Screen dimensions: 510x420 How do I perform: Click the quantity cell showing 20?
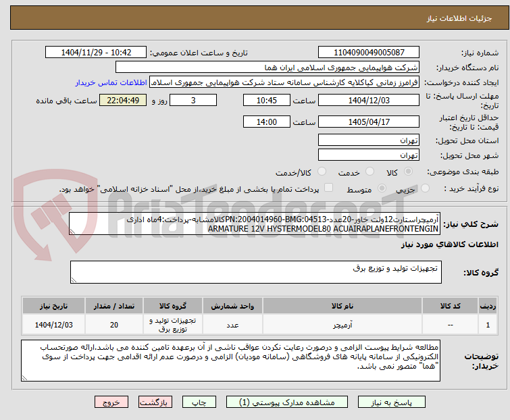pos(114,324)
